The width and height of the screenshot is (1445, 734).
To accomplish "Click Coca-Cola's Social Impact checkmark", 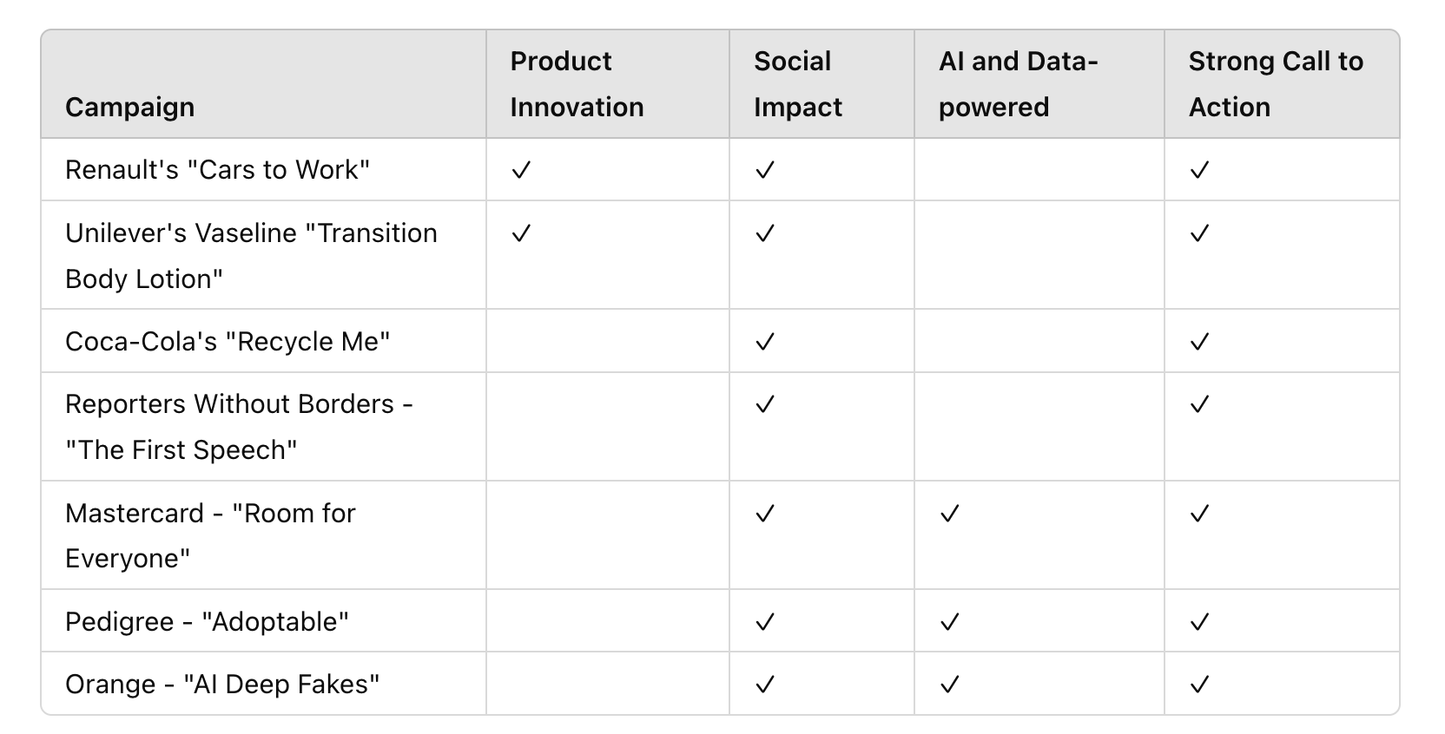I will pos(764,342).
